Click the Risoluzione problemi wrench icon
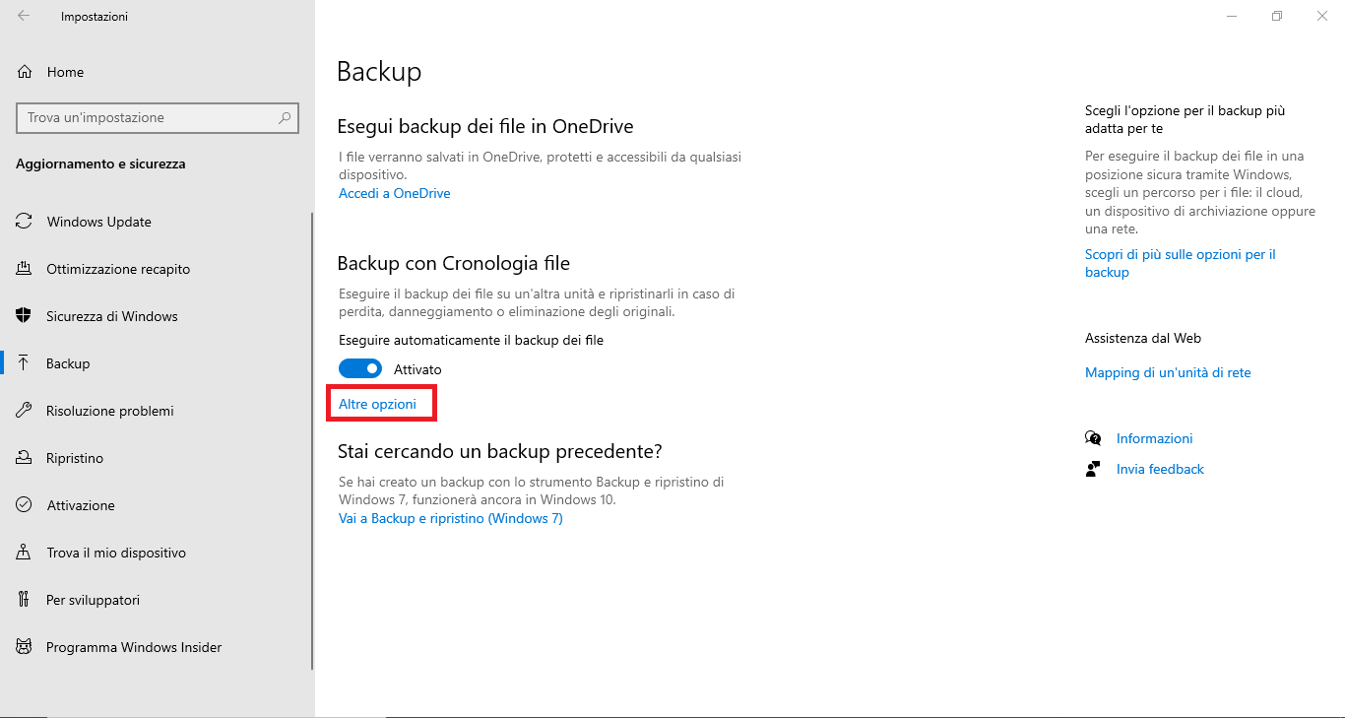The image size is (1345, 718). (25, 411)
